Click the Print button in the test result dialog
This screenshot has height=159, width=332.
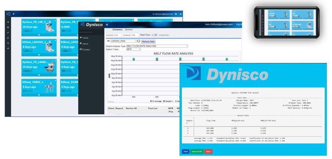[186, 152]
